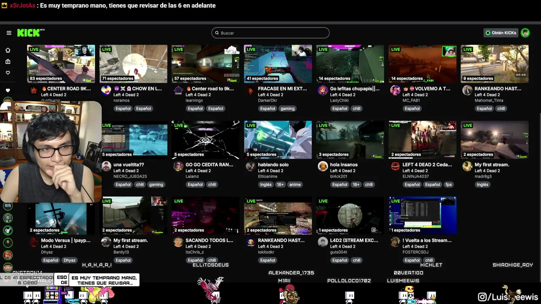Open ItsChris_z channel avatar
Screen dimensions: 541x304
pyautogui.click(x=178, y=242)
